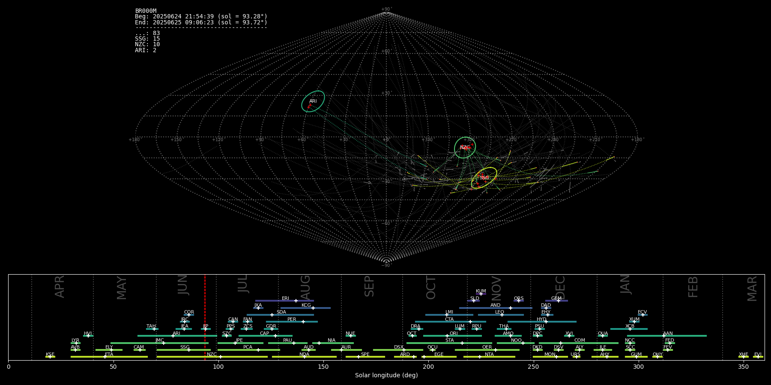
Task: Click the LEO shower label in timeline
Action: pos(500,312)
